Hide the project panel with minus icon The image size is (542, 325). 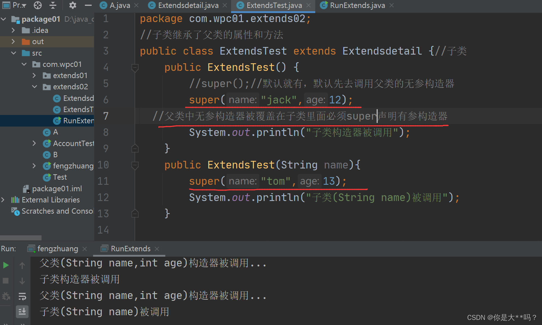88,5
